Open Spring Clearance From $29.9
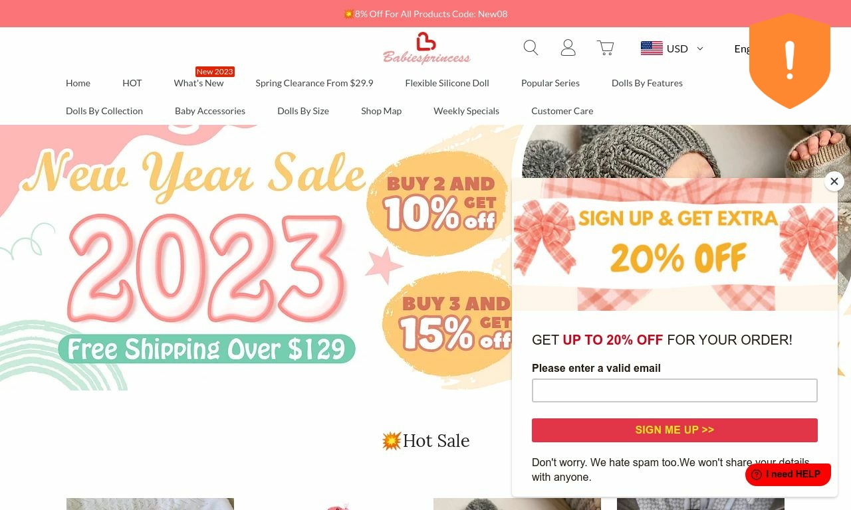851x510 pixels. tap(314, 83)
